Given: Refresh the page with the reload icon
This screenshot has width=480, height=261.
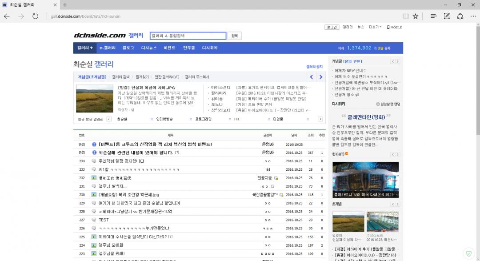Looking at the screenshot, I should click(x=35, y=16).
